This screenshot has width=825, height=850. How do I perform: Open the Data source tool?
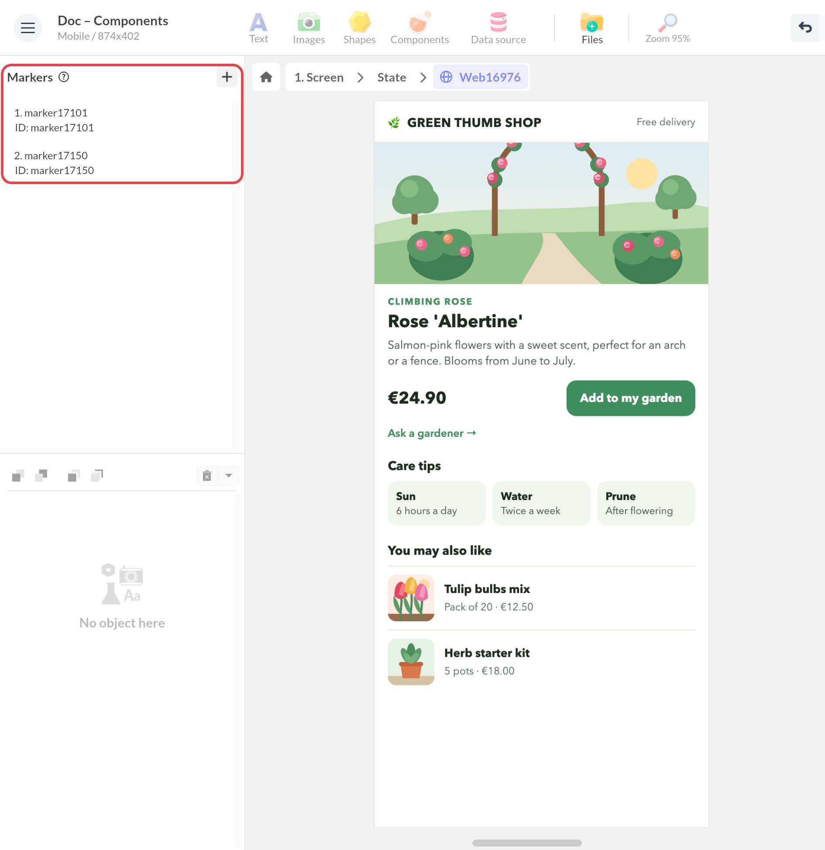[498, 28]
